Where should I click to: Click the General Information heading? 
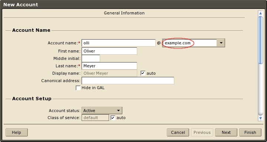click(x=124, y=13)
